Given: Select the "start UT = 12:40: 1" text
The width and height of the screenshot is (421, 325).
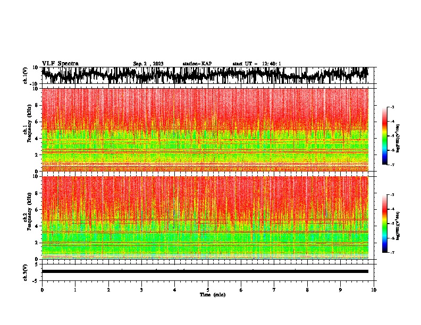Looking at the screenshot, I should point(257,64).
